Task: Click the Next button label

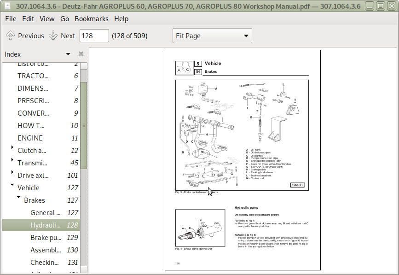Action: tap(68, 36)
